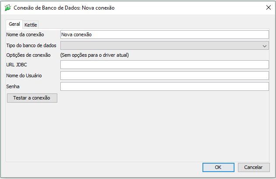Confirm with the OK button
Image resolution: width=276 pixels, height=179 pixels.
pyautogui.click(x=218, y=167)
